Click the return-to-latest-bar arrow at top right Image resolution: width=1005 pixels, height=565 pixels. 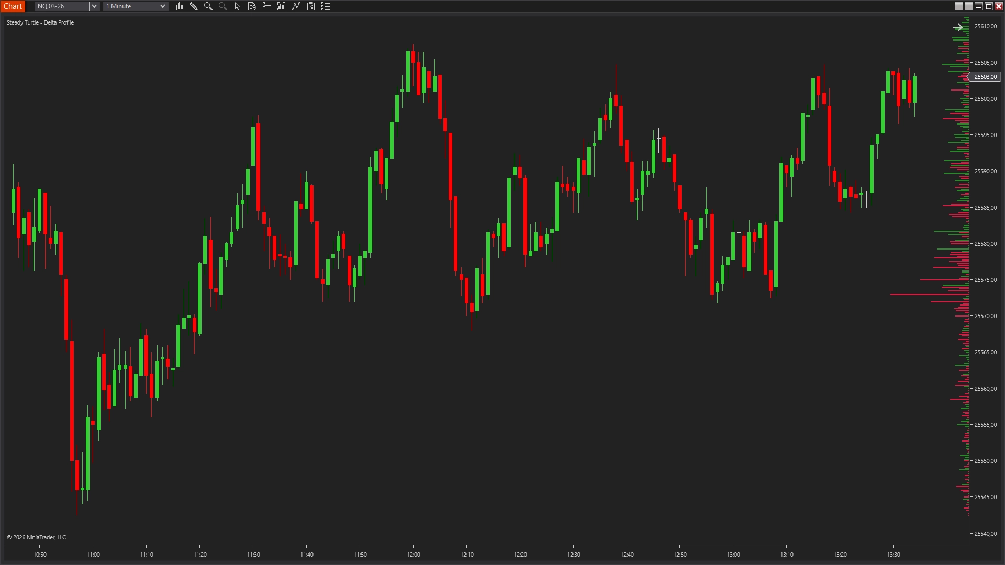click(x=957, y=27)
